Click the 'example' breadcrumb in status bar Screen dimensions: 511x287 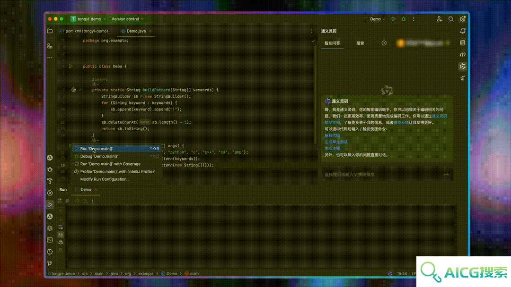tap(146, 274)
